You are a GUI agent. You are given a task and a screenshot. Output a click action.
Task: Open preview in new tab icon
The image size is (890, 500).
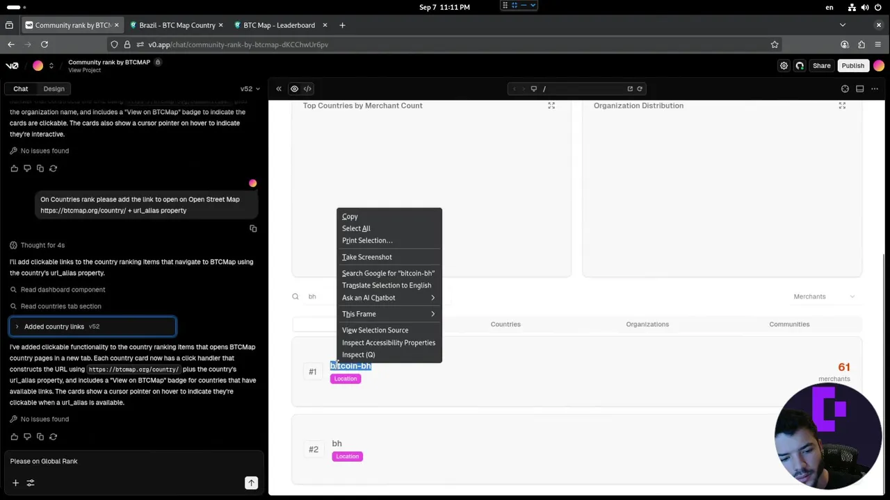pos(630,89)
